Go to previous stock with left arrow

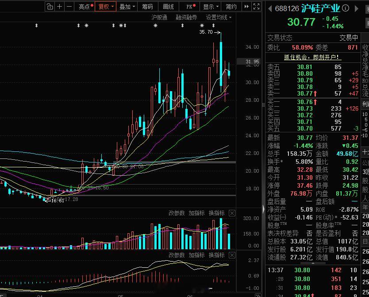click(270, 9)
